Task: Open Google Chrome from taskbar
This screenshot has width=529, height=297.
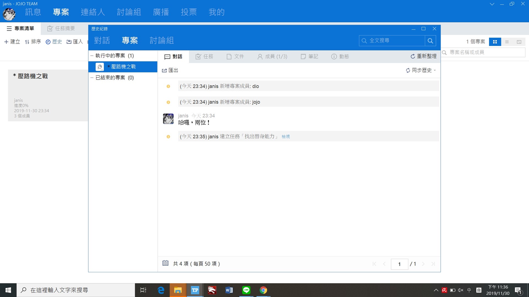Action: pyautogui.click(x=263, y=290)
